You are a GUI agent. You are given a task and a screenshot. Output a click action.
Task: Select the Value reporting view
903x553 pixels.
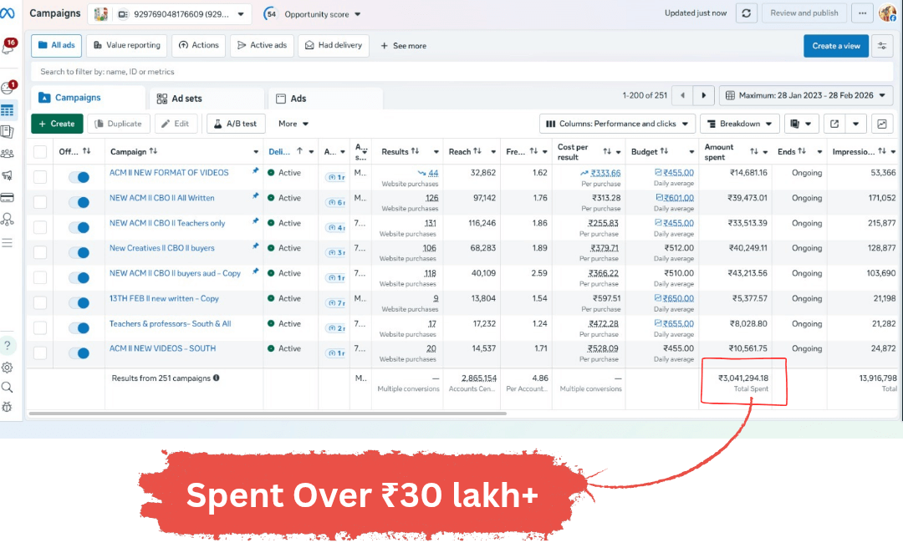point(127,45)
